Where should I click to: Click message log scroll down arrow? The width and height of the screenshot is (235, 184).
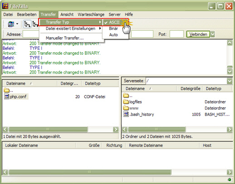(230, 71)
